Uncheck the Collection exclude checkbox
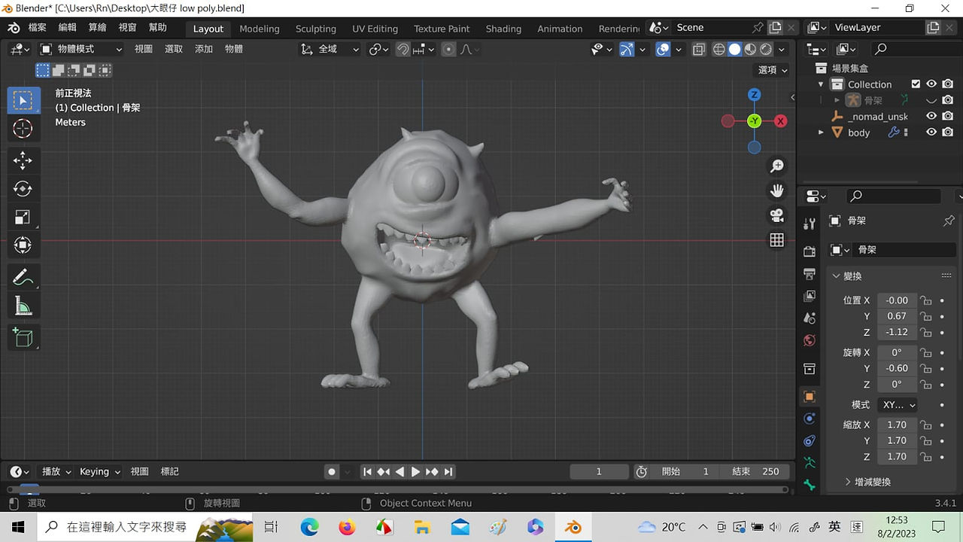This screenshot has width=963, height=542. [916, 84]
